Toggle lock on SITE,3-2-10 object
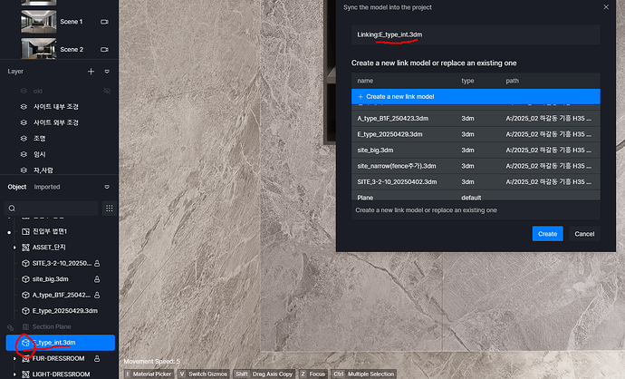Viewport: 625px width, 379px height. (x=97, y=263)
